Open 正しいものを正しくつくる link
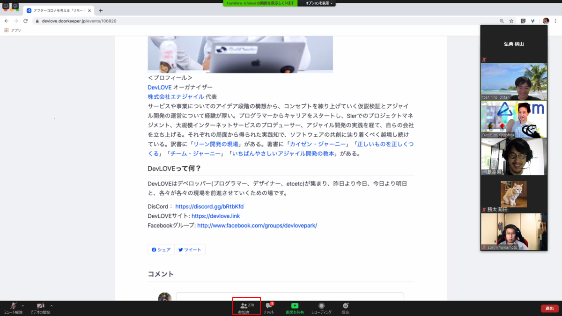This screenshot has width=562, height=316. (385, 144)
